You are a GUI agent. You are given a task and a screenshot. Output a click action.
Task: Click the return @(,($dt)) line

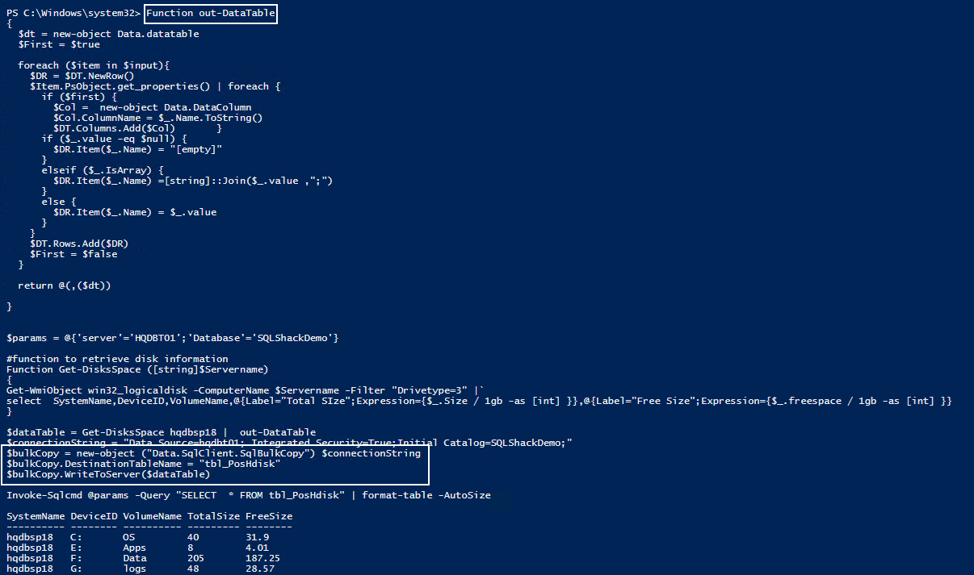pos(64,285)
